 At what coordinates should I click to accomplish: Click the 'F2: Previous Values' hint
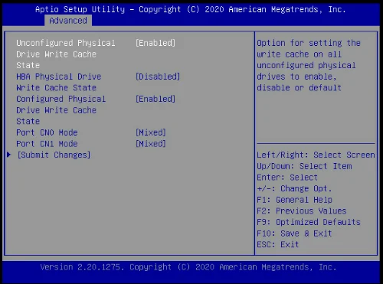point(302,211)
